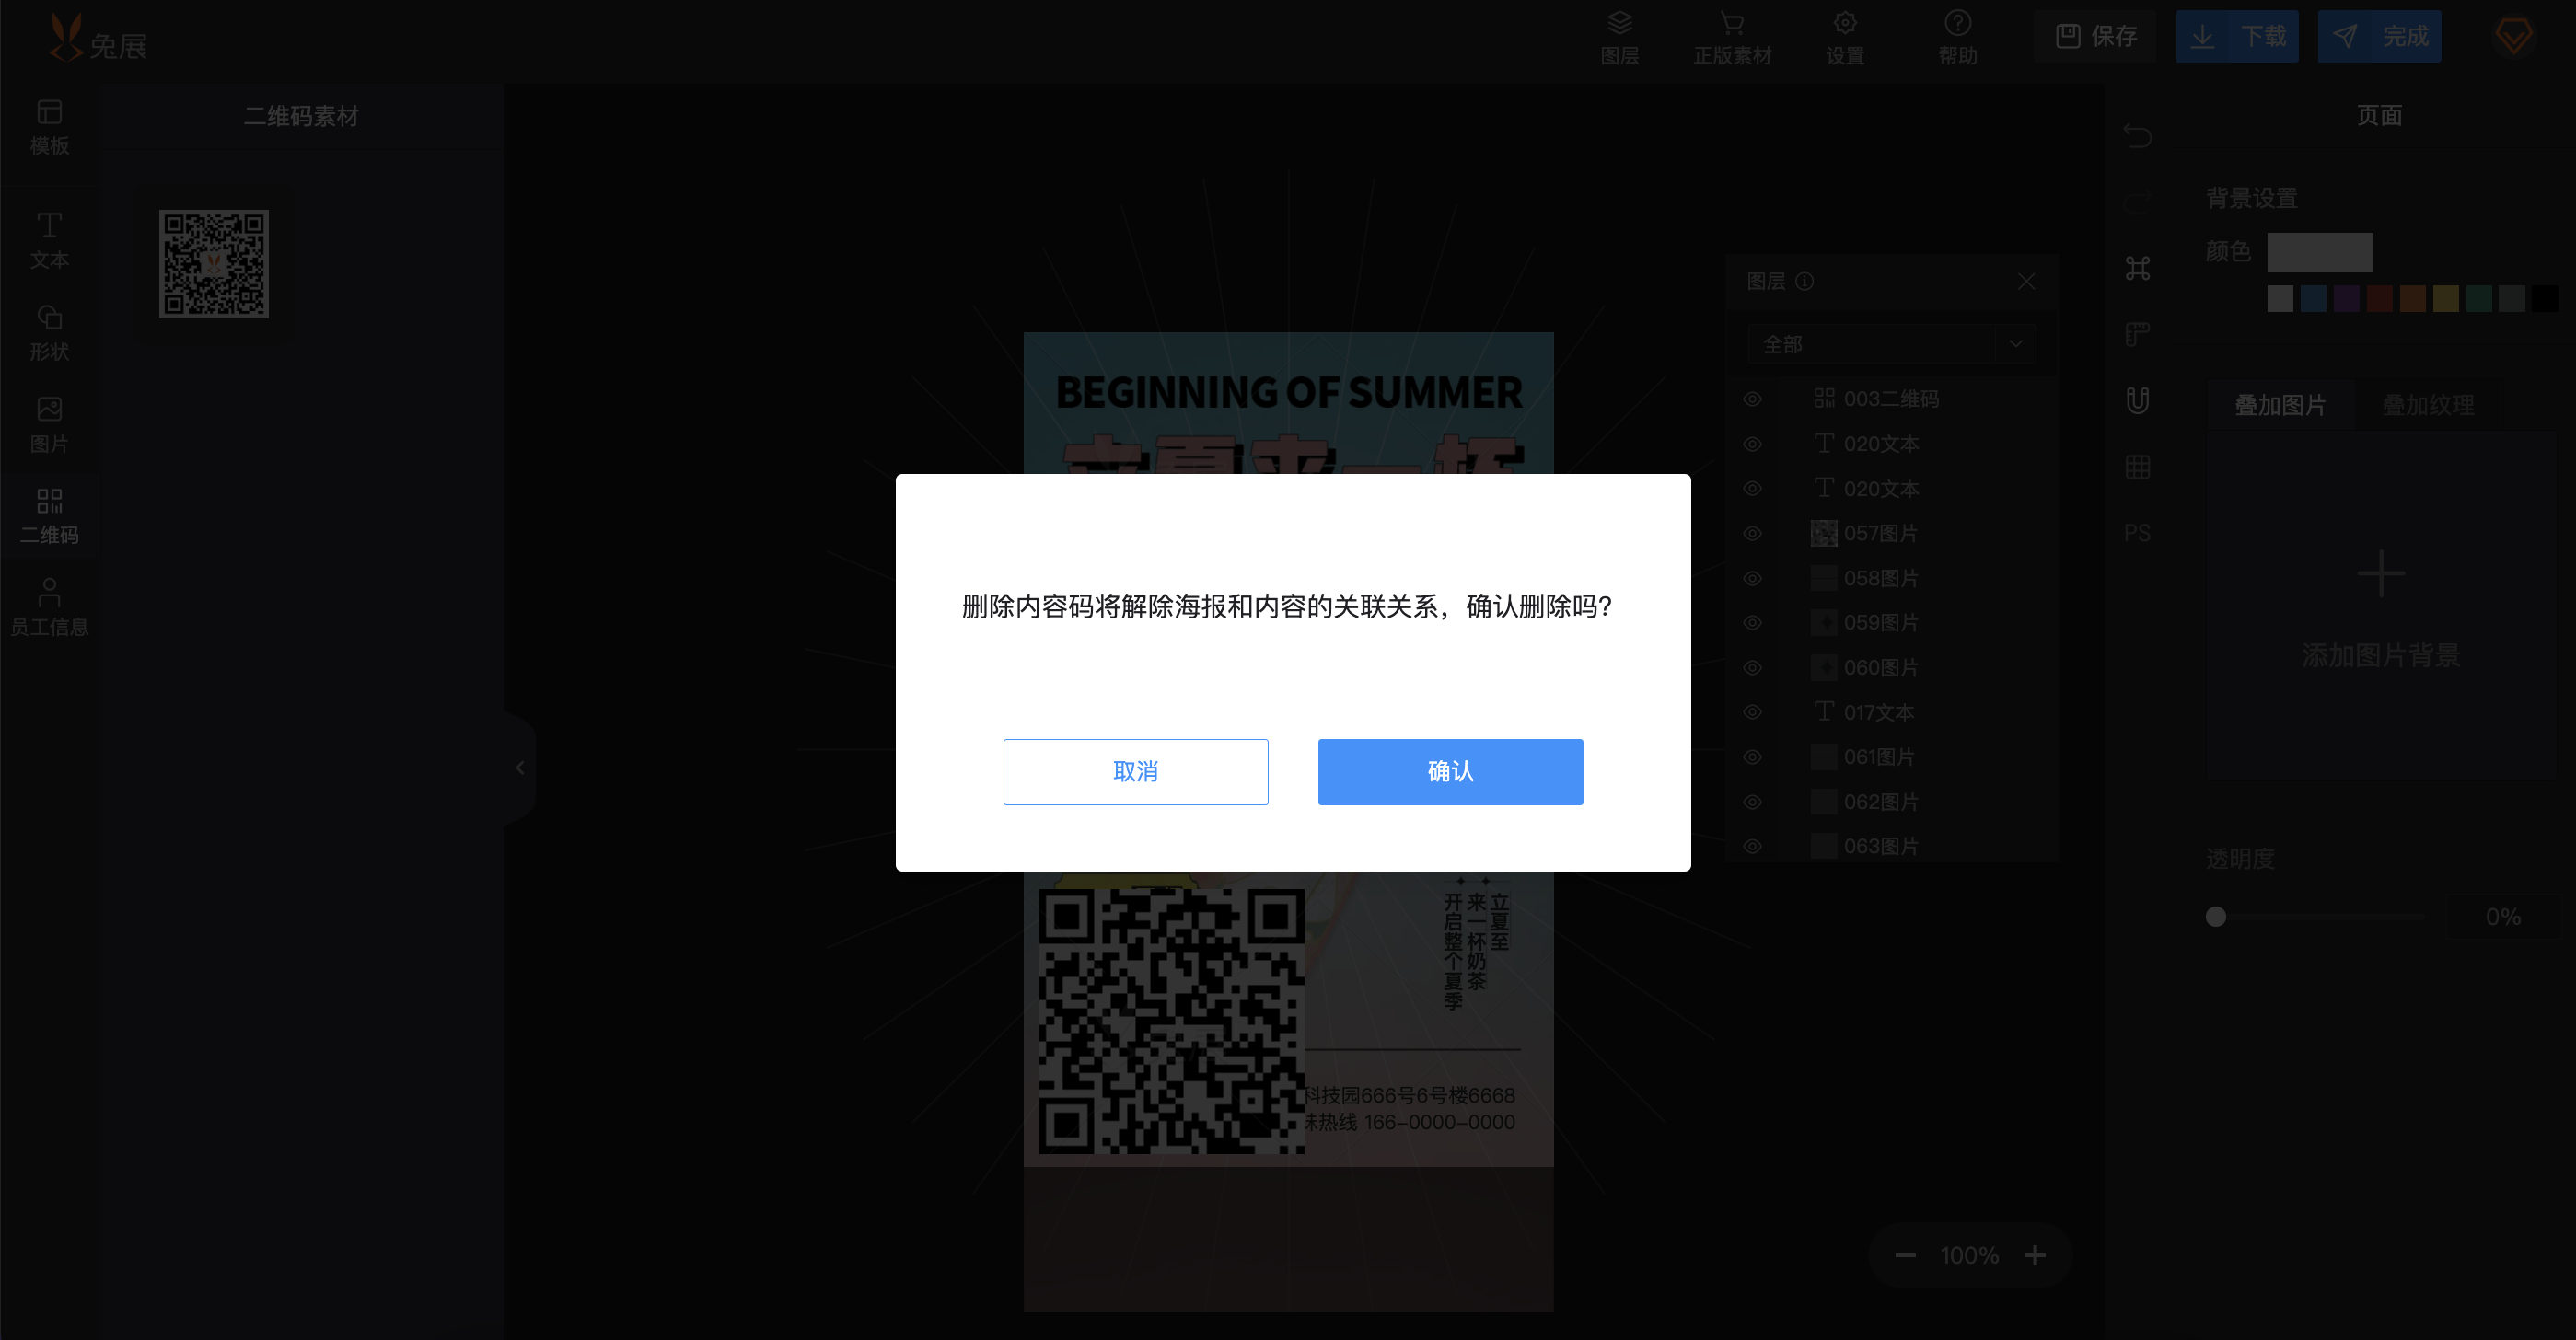This screenshot has width=2576, height=1340.
Task: Toggle visibility of 058图片 layer
Action: [1752, 578]
